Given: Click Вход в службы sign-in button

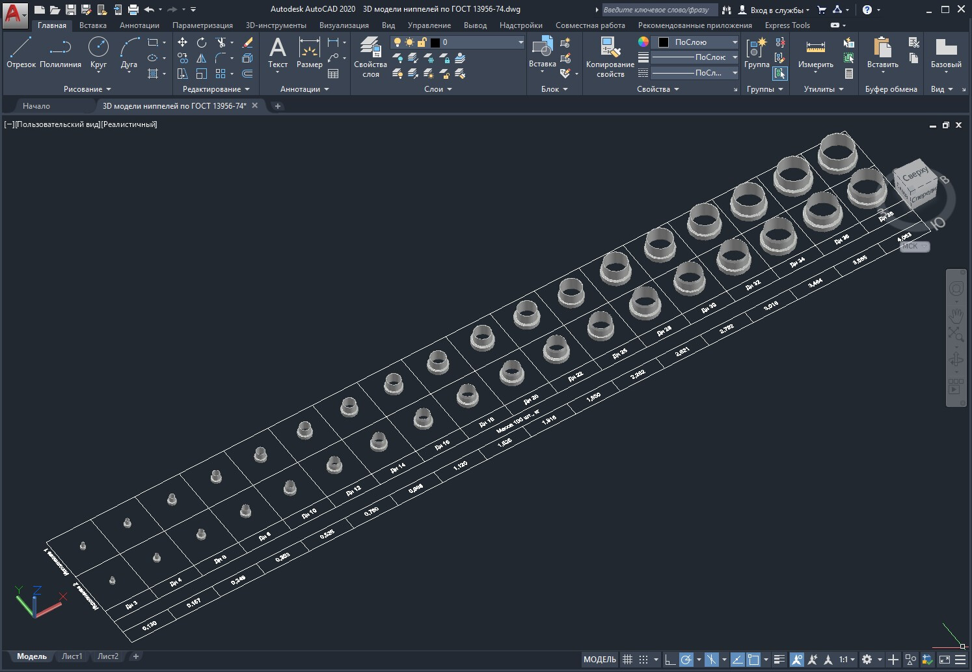Looking at the screenshot, I should 774,10.
